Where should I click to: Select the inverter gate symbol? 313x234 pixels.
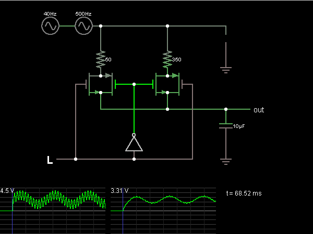[x=134, y=144]
